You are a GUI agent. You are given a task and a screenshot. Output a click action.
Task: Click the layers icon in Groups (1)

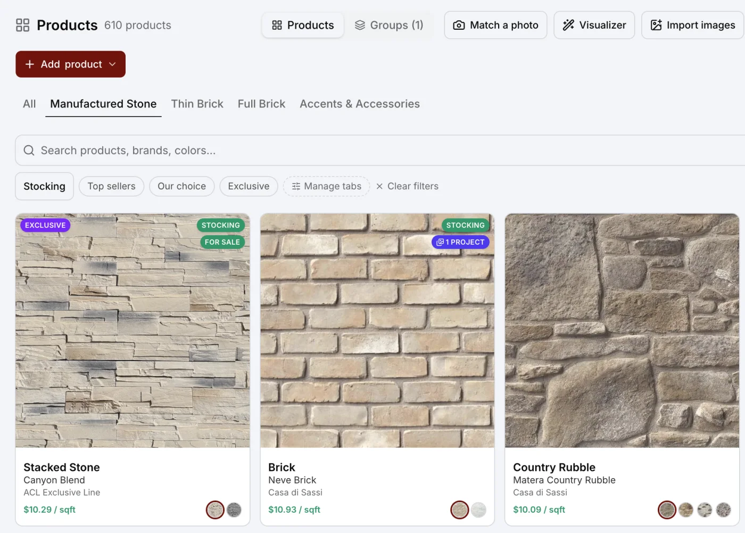[x=360, y=25]
